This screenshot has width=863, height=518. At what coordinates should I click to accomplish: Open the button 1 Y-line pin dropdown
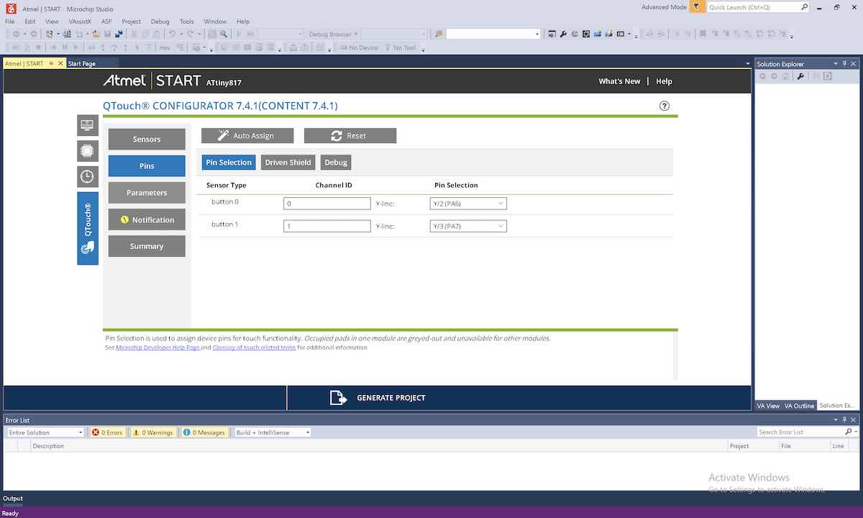(x=468, y=226)
